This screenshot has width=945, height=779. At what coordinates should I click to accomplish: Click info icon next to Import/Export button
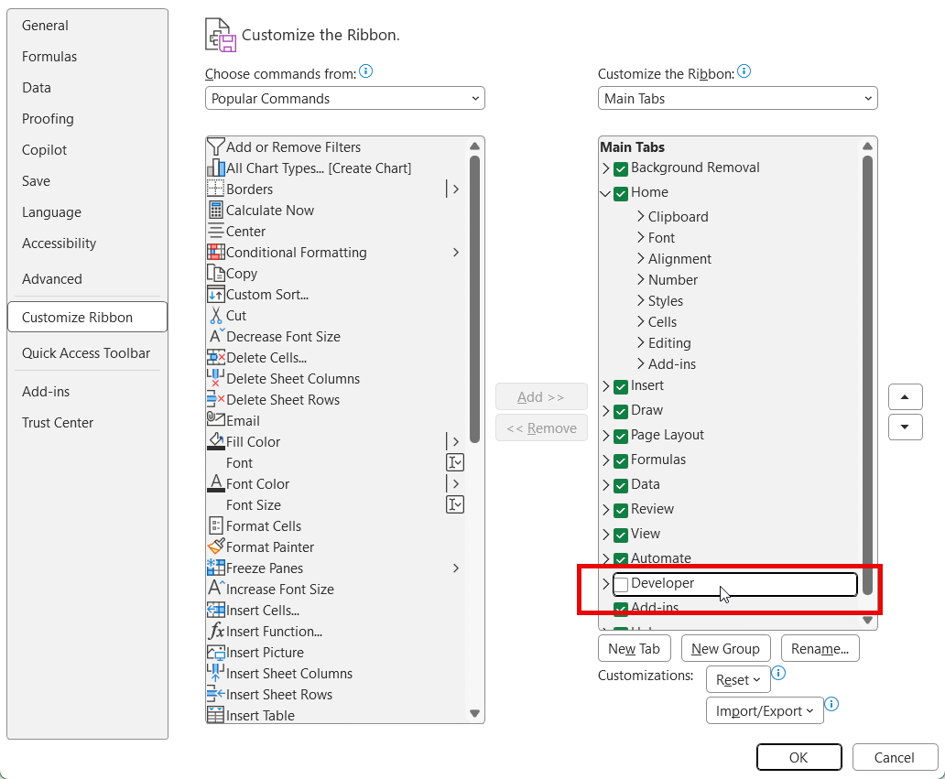point(831,704)
